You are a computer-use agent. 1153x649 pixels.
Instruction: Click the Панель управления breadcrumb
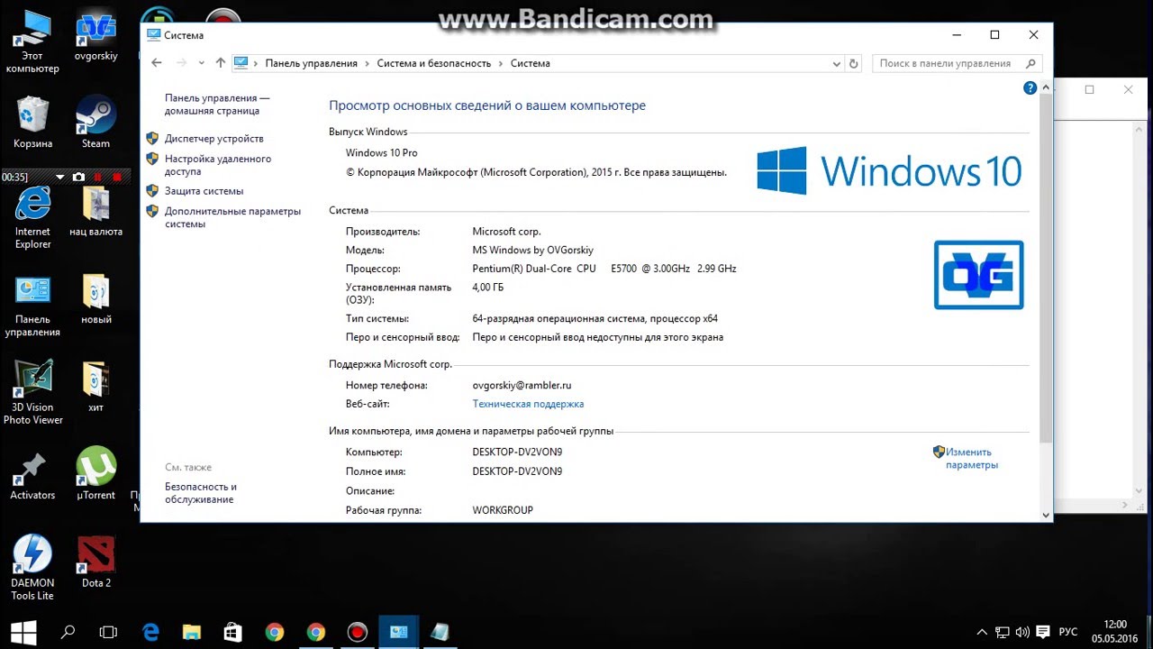[x=311, y=63]
